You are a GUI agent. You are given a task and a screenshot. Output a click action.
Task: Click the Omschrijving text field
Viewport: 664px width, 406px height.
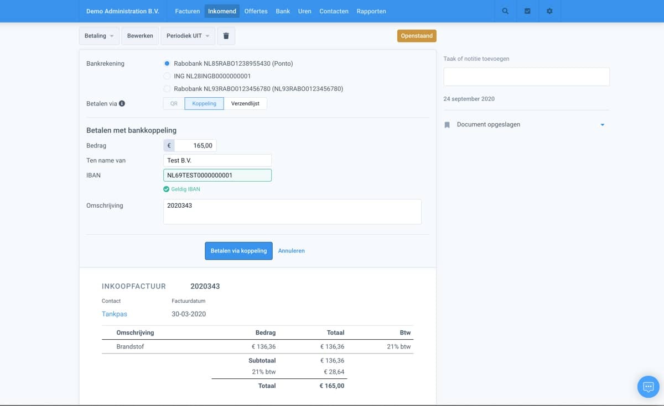click(x=292, y=212)
